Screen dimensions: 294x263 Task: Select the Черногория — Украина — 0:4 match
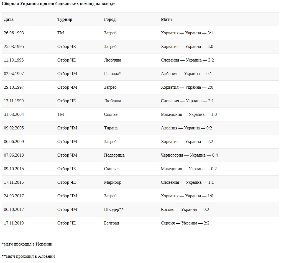[189, 155]
